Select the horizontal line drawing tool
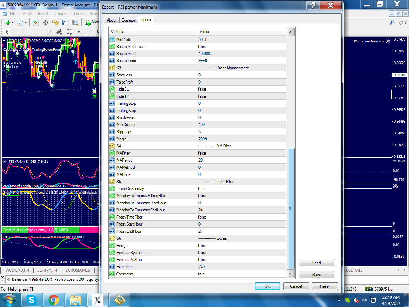 [39, 32]
